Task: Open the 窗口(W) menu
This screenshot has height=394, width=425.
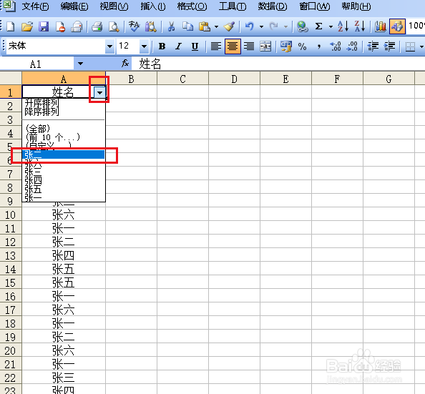Action: [x=314, y=6]
